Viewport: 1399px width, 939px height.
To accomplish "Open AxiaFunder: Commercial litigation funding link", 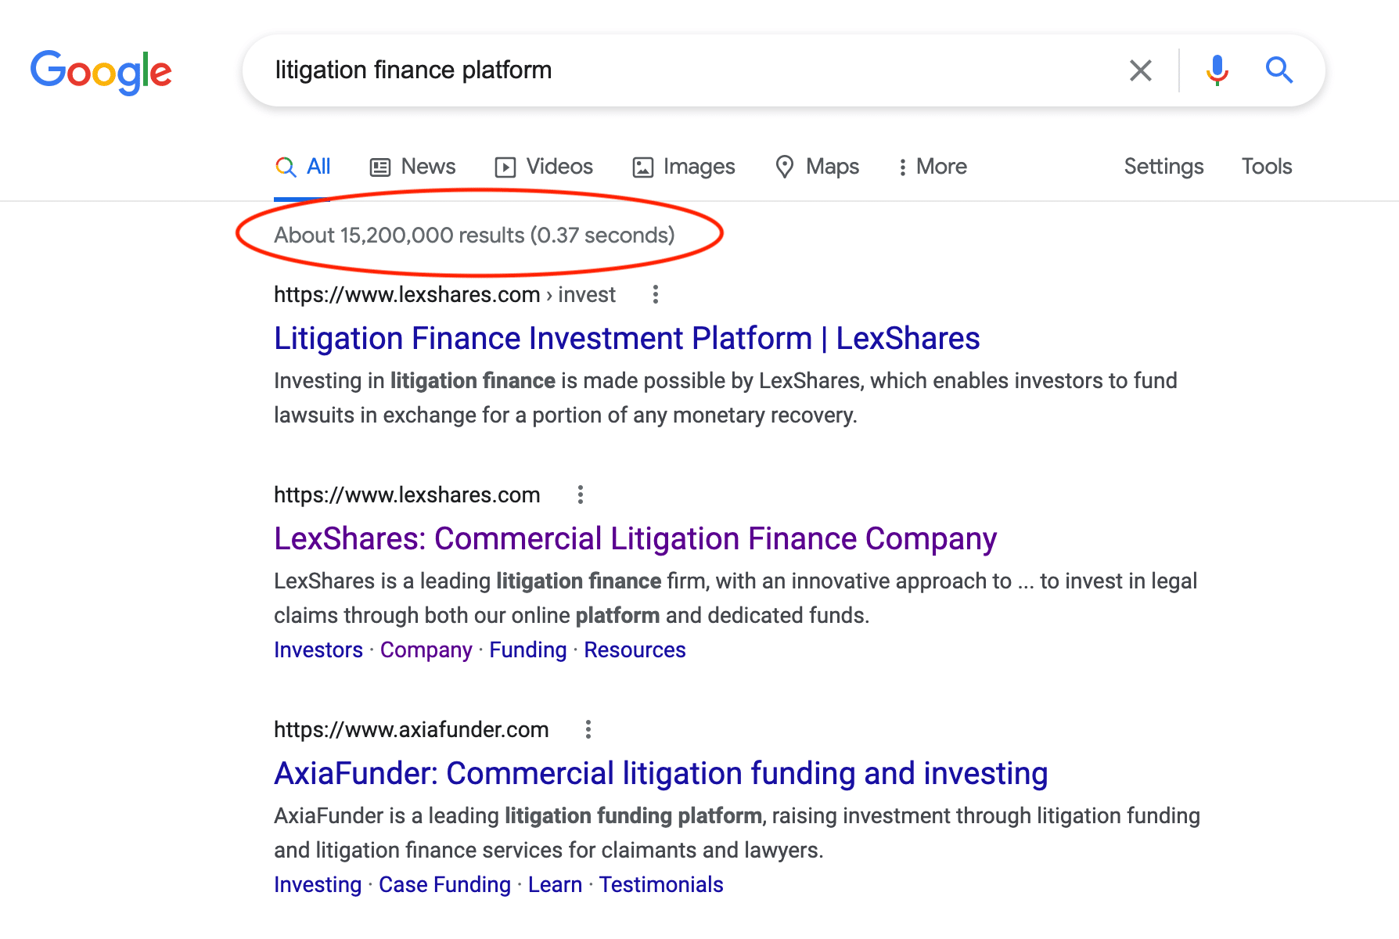I will coord(660,774).
